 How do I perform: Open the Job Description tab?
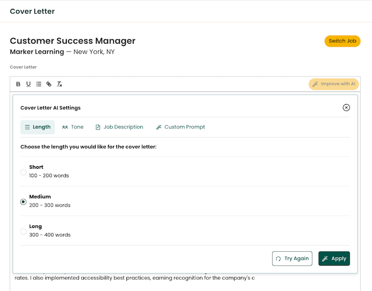click(120, 127)
